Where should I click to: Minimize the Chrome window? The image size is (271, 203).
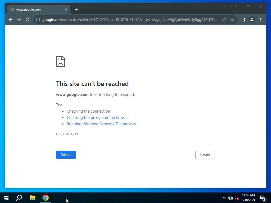coord(236,7)
